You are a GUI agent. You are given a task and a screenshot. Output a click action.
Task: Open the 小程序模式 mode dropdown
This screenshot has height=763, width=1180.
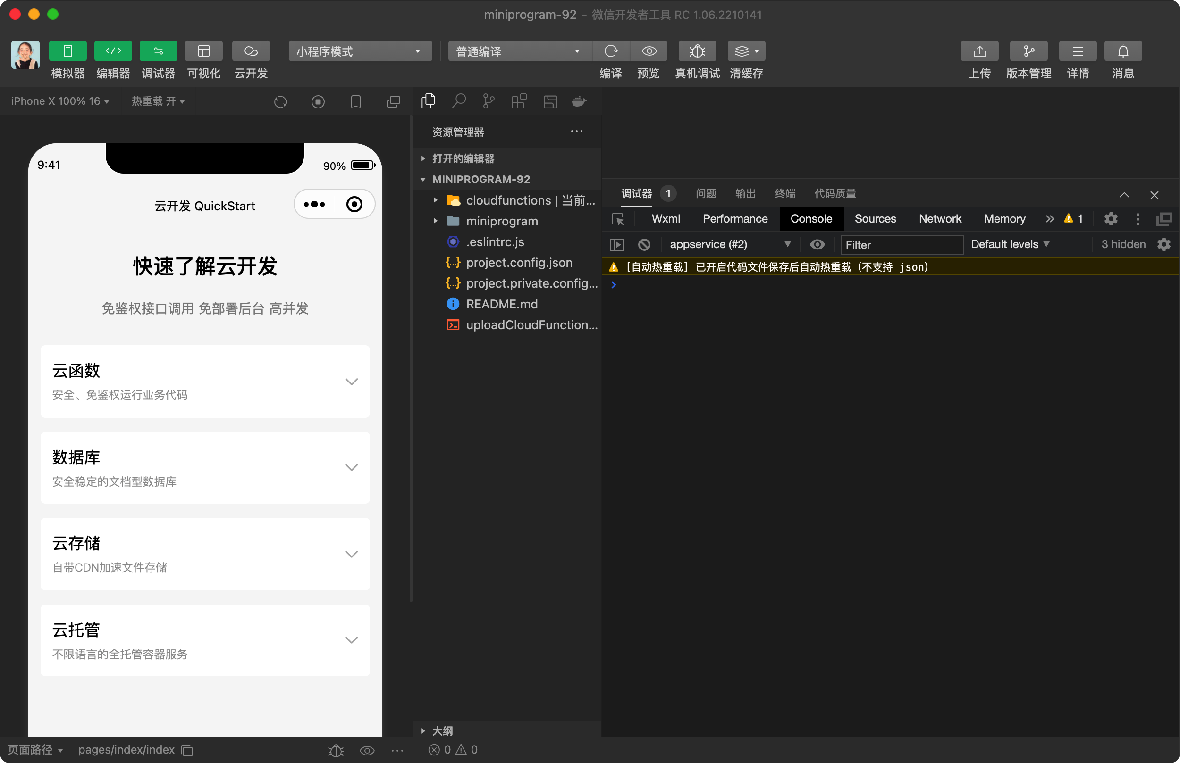pyautogui.click(x=360, y=51)
